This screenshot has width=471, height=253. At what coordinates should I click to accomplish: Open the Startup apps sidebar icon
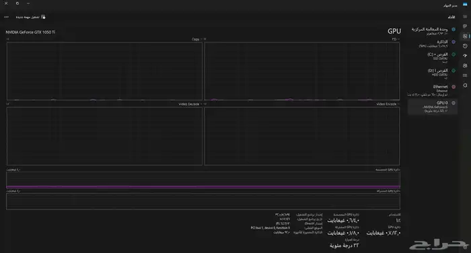(x=465, y=56)
